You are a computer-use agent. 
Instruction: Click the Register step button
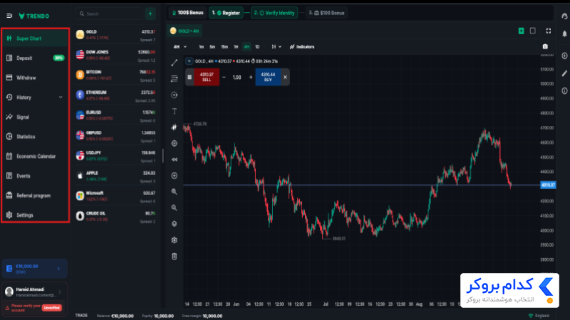[x=226, y=13]
